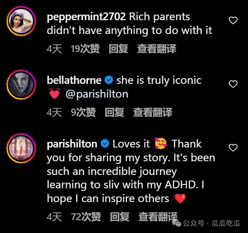
Task: View the 19次赞 likes list
Action: tap(85, 49)
